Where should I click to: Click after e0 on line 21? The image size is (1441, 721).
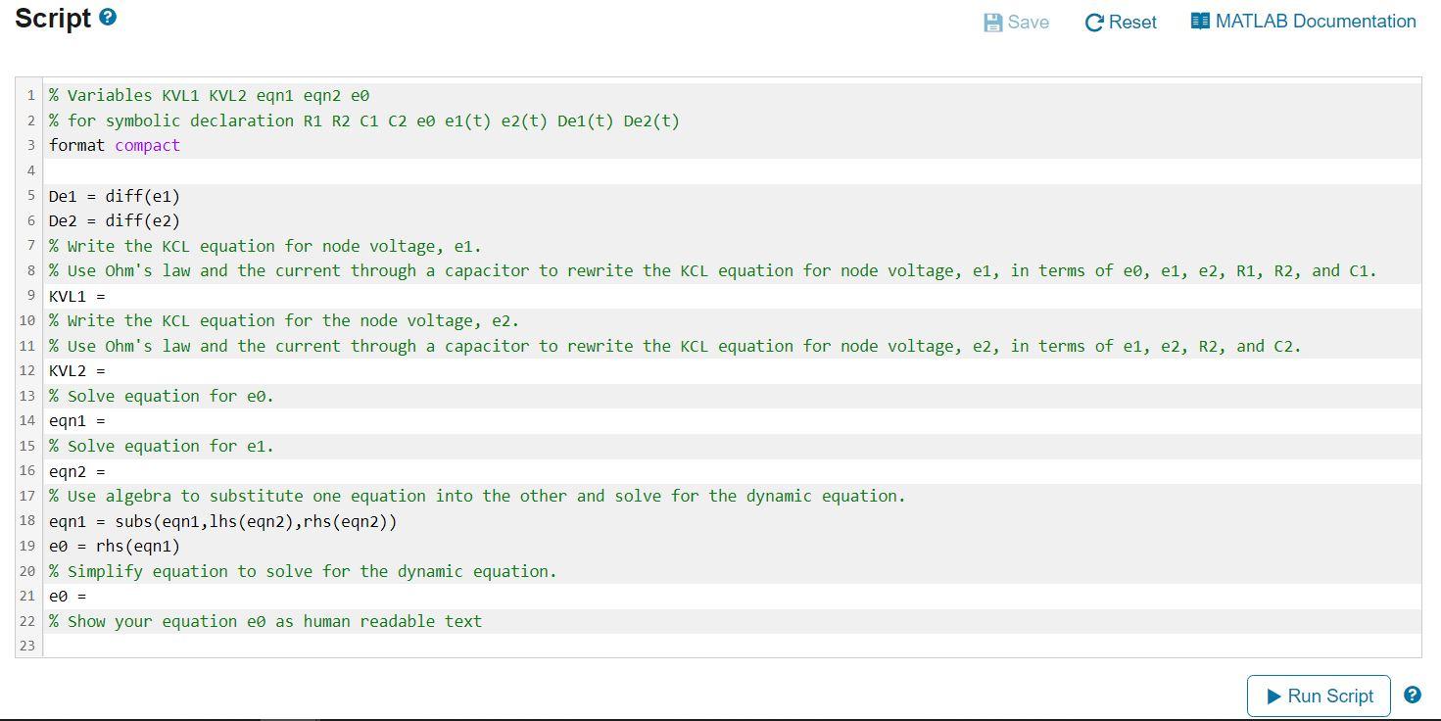tap(88, 596)
